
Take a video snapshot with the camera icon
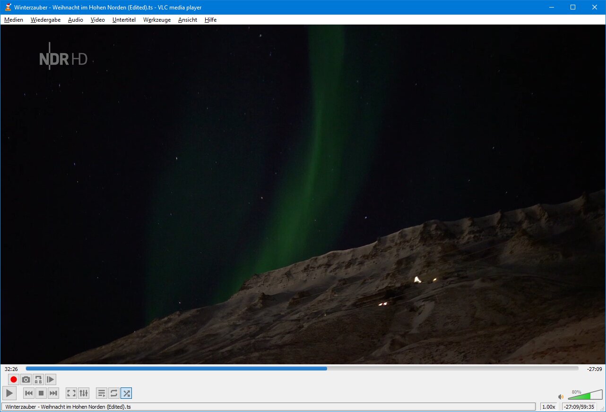tap(26, 379)
